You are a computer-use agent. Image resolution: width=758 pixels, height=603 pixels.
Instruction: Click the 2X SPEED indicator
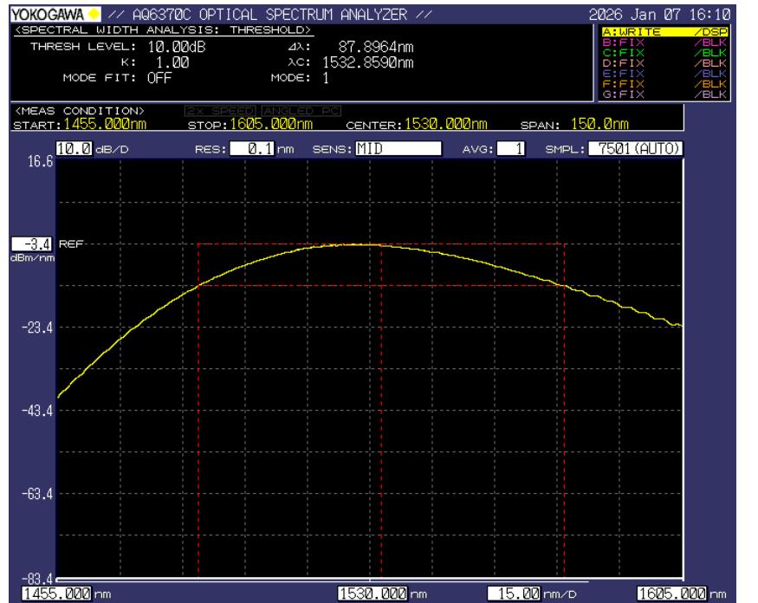[x=222, y=111]
